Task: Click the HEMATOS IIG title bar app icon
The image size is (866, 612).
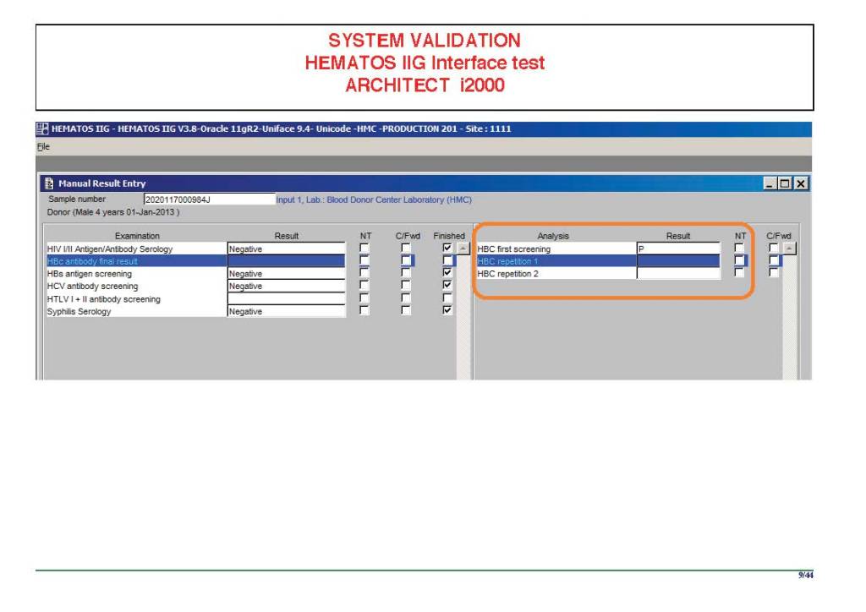Action: coord(42,129)
